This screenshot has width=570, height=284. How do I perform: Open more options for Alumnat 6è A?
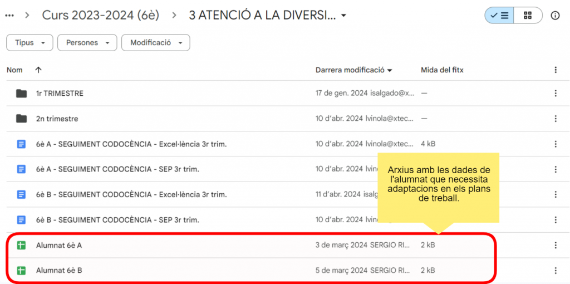point(555,245)
